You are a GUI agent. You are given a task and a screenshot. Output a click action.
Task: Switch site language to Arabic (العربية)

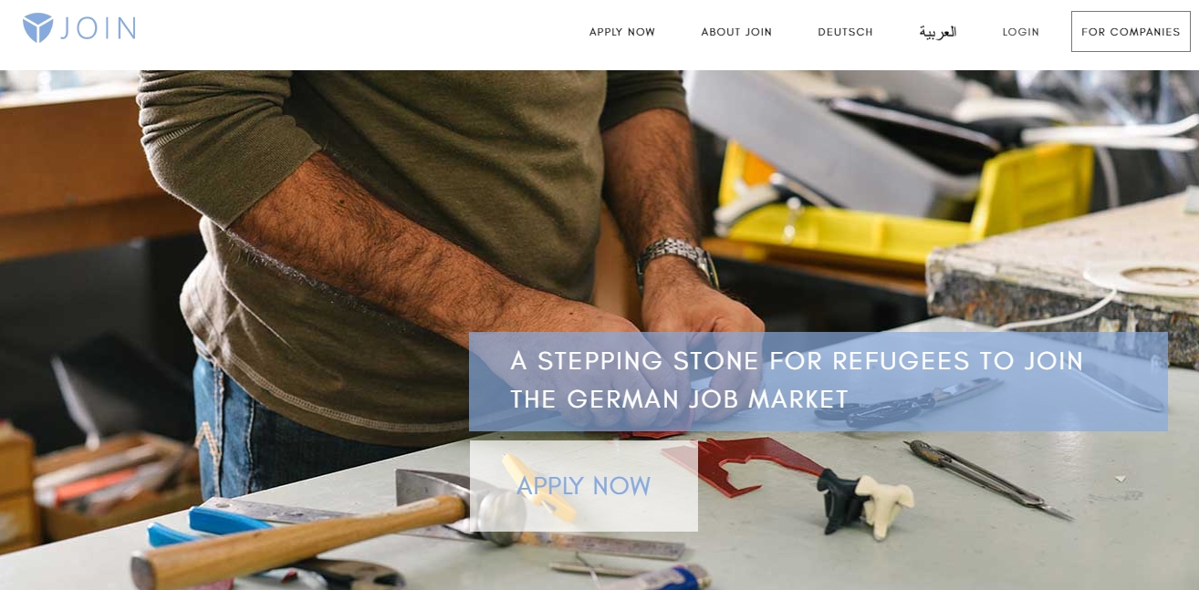tap(937, 32)
